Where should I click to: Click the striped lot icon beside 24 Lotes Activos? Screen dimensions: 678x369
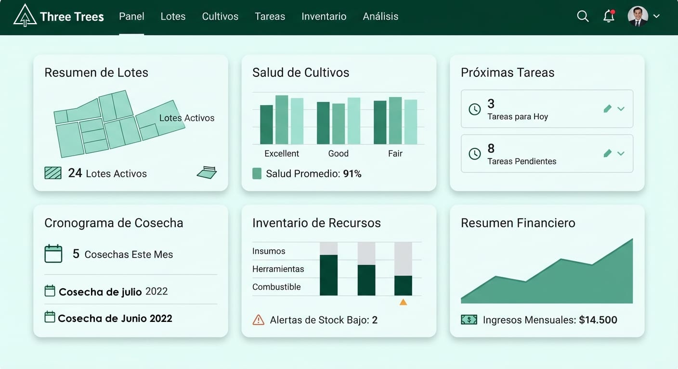click(x=53, y=173)
